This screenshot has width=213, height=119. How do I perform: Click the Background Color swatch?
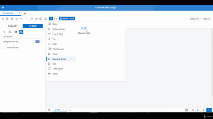(x=37, y=42)
